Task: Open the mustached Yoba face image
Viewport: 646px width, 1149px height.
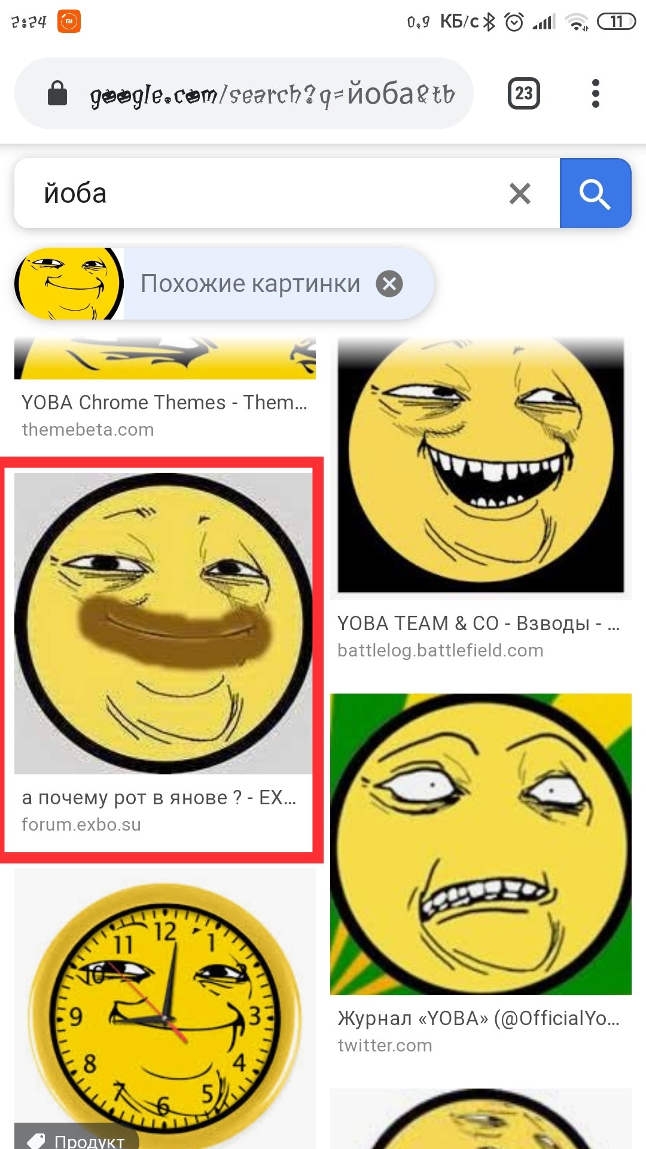Action: [163, 623]
